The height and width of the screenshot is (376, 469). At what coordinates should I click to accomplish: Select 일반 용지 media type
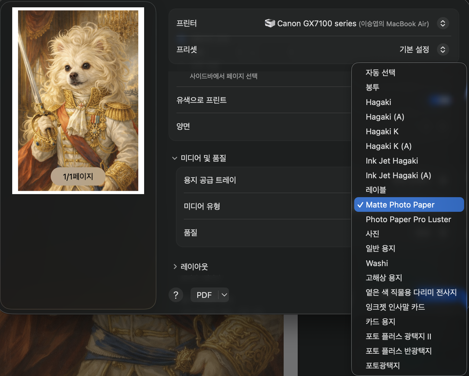pos(409,248)
